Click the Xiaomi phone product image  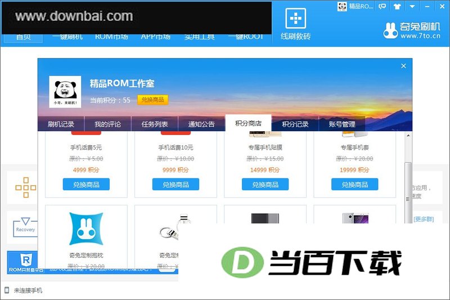point(355,218)
